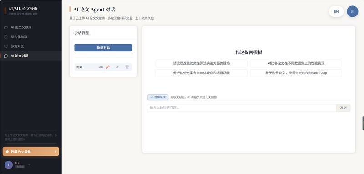Click the AI/ML 论文分析 app title
The image size is (364, 174).
pyautogui.click(x=23, y=9)
